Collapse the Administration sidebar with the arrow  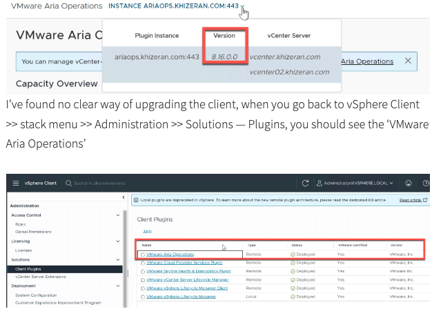(x=124, y=197)
